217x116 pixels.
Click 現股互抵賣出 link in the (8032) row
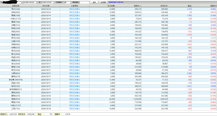[74, 73]
